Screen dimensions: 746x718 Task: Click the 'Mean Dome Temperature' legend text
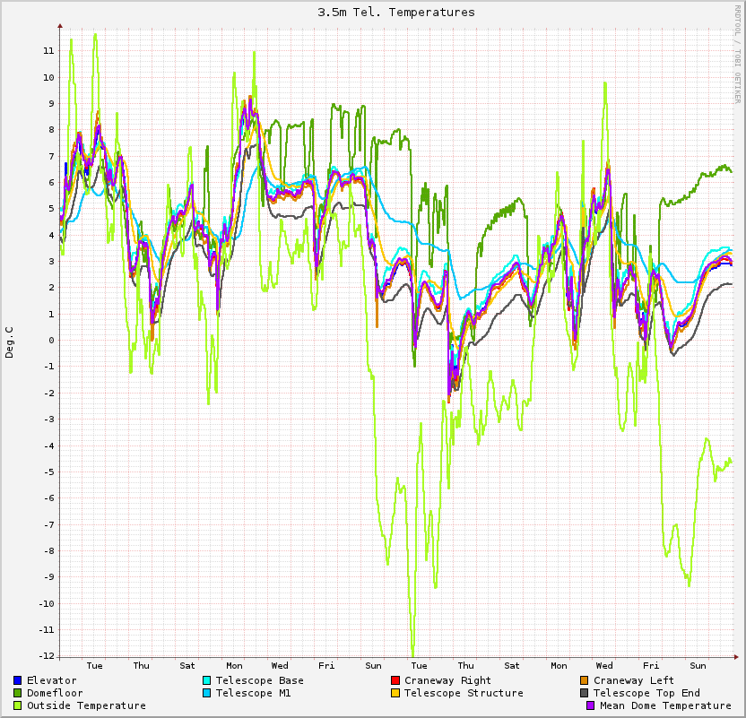[665, 706]
